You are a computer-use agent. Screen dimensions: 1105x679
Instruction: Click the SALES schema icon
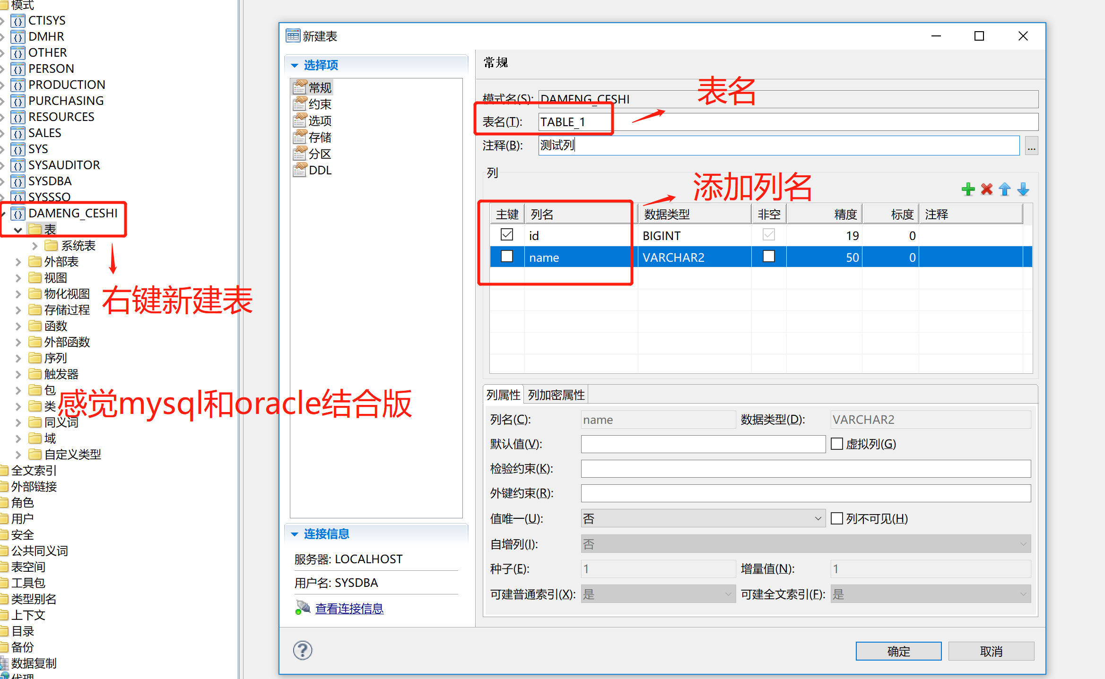(18, 133)
